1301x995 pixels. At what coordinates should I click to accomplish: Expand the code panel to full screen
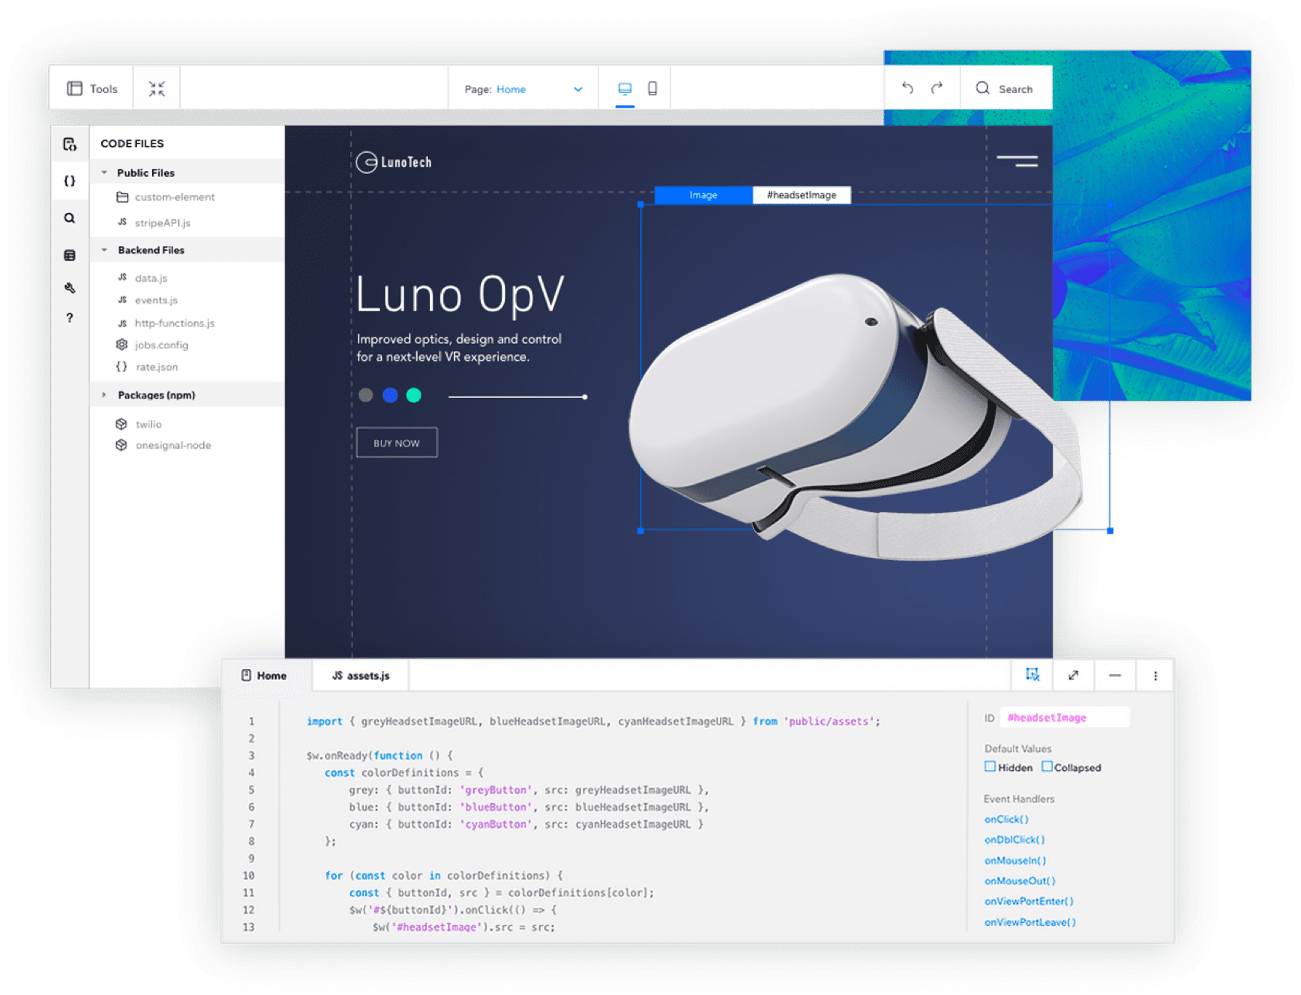pos(1073,675)
